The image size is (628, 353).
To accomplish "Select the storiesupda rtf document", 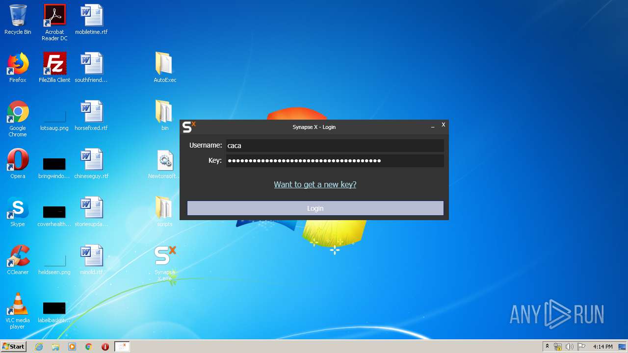I will [91, 212].
